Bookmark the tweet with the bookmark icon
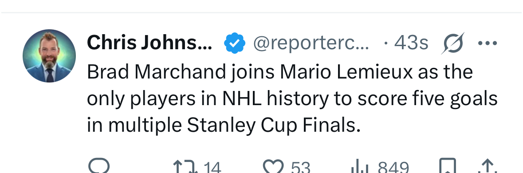Viewport: 523px width, 173px height. click(x=447, y=166)
